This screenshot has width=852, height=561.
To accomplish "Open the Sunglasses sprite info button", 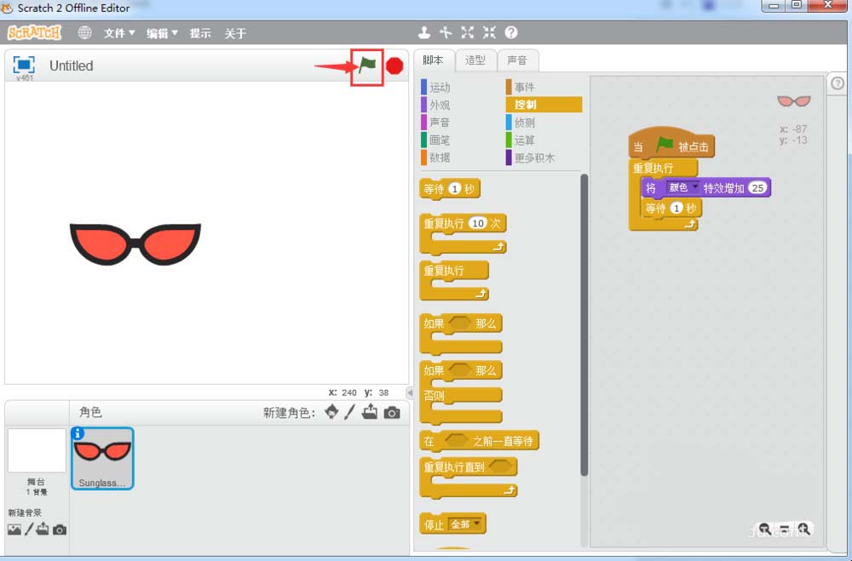I will click(78, 433).
